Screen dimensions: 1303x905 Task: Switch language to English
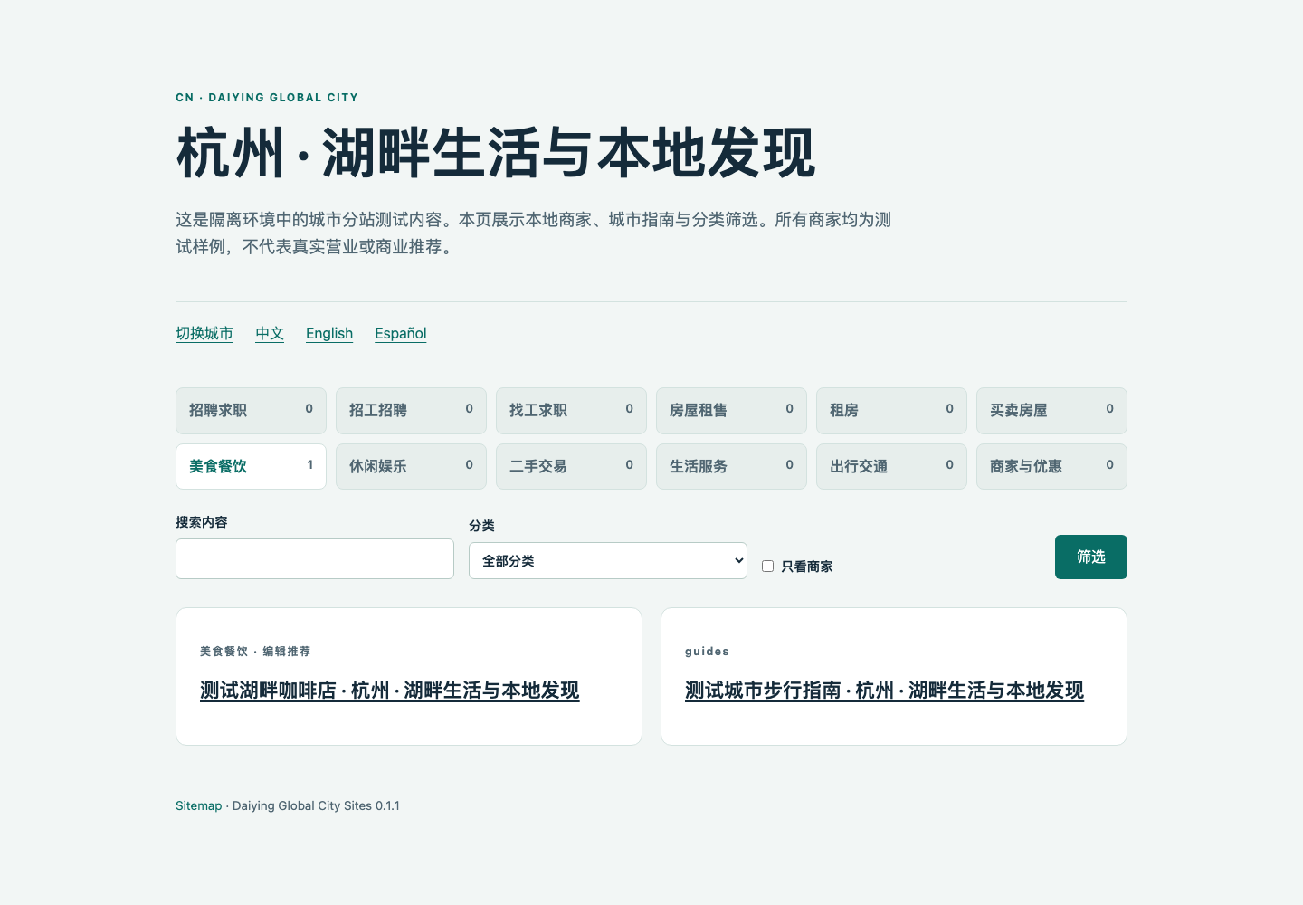pyautogui.click(x=329, y=333)
